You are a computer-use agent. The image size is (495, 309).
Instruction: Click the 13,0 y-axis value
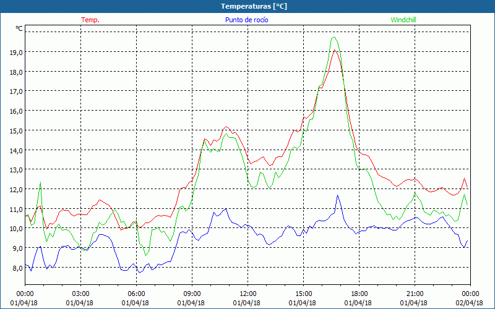pyautogui.click(x=16, y=170)
